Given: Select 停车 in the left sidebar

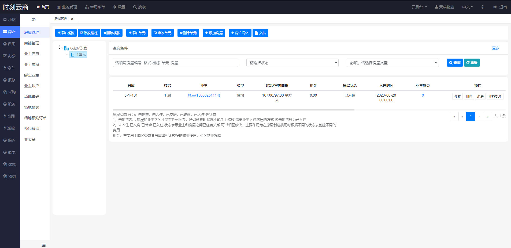Looking at the screenshot, I should [x=10, y=68].
